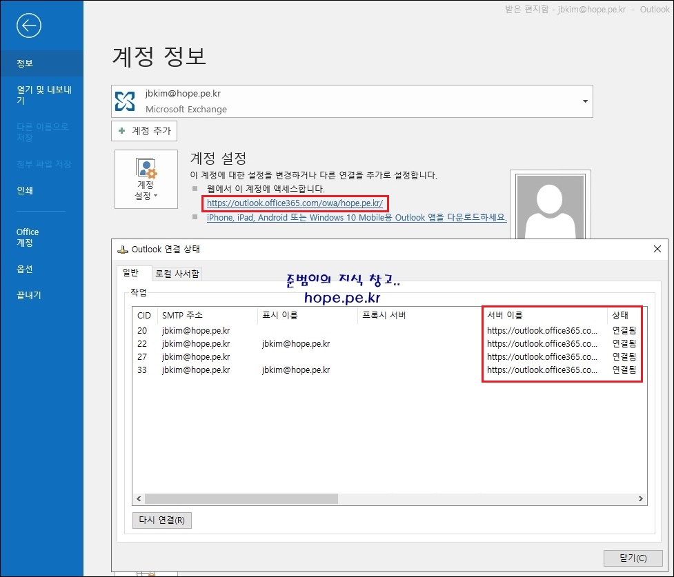674x577 pixels.
Task: Click the 표시 이름 cell in CID 33 row
Action: tap(296, 370)
